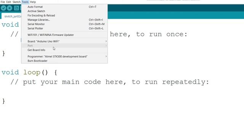Open the Help menu
The width and height of the screenshot is (244, 137).
(x=33, y=2)
